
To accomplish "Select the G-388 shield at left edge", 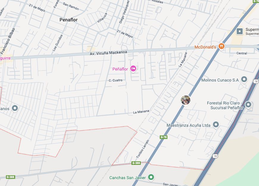I will coord(11,177).
